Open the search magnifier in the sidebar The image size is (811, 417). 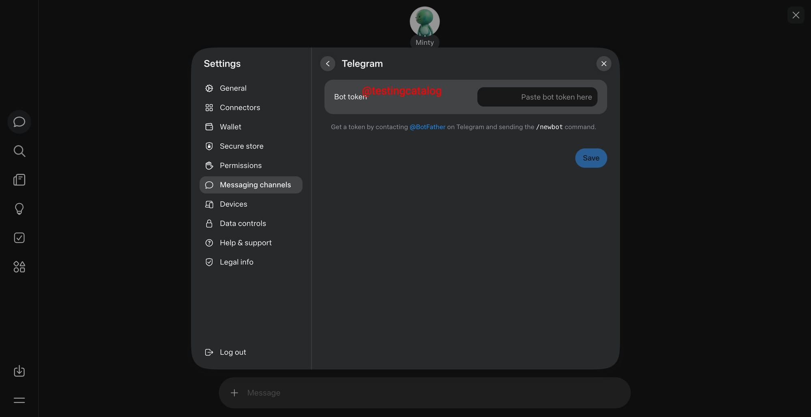(19, 151)
